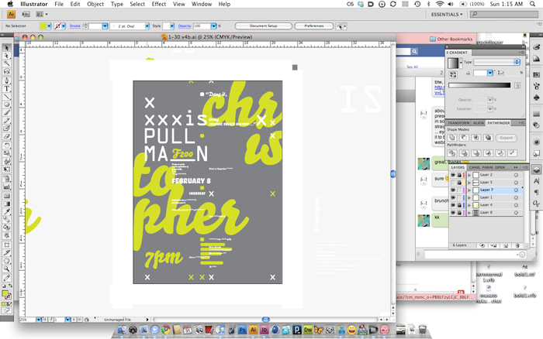Click the Document Setup button
The width and height of the screenshot is (543, 339).
263,26
